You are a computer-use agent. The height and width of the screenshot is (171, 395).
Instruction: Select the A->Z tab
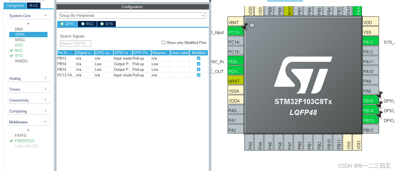(33, 6)
